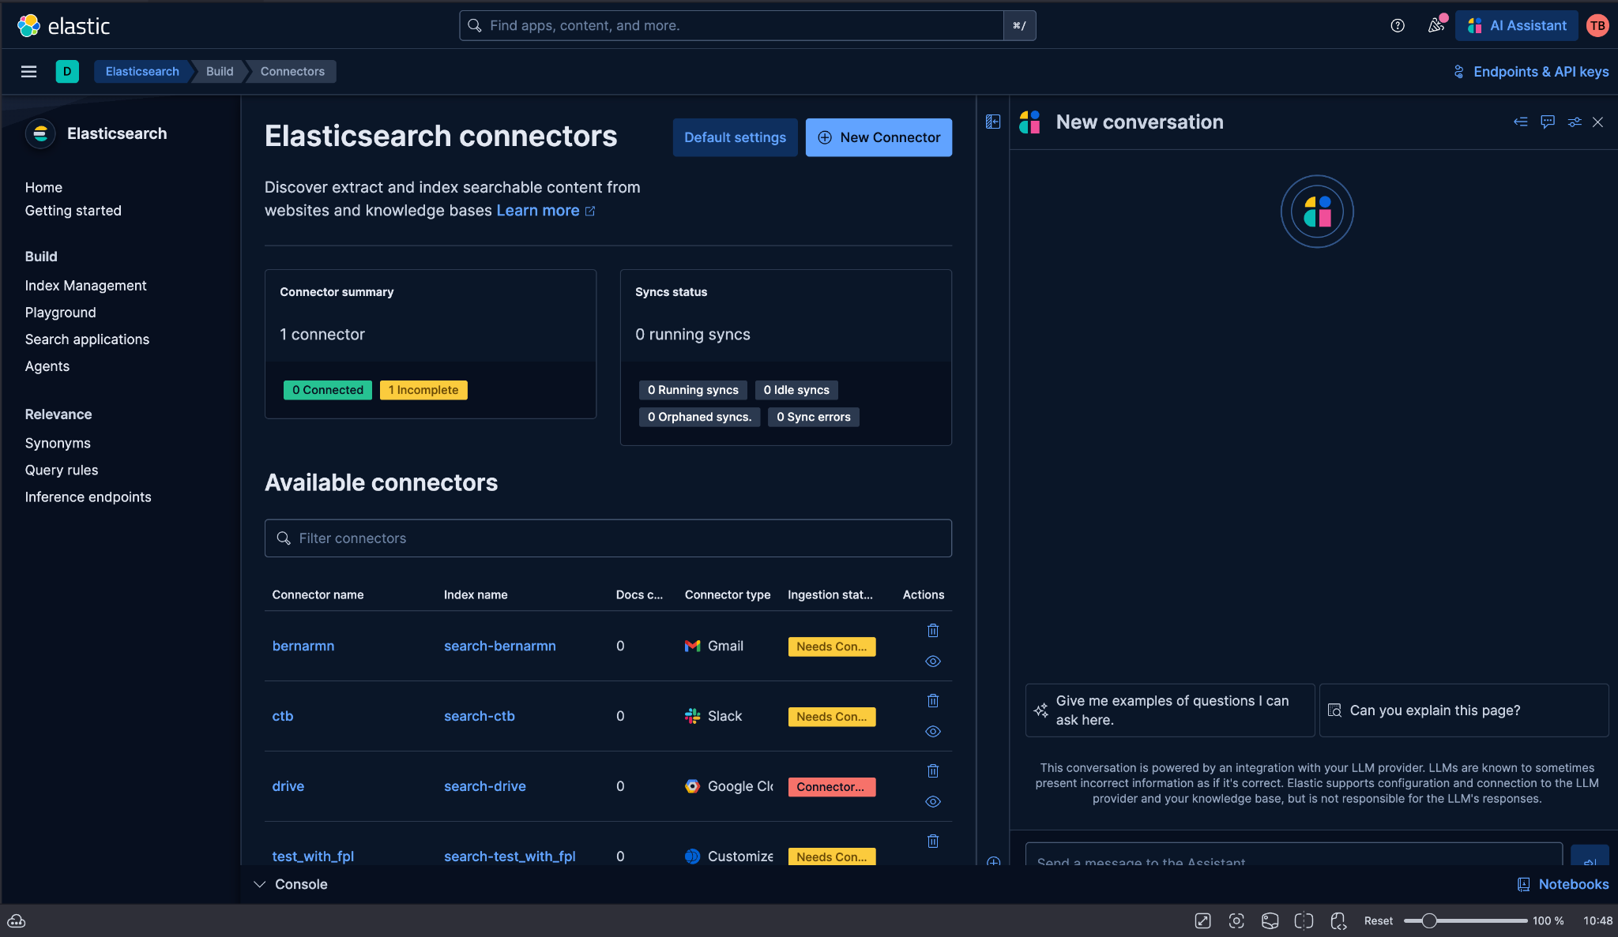Open Inference endpoints in sidebar

[88, 497]
